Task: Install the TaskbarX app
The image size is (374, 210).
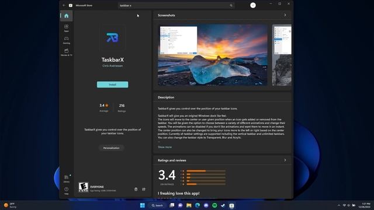Action: pyautogui.click(x=113, y=85)
